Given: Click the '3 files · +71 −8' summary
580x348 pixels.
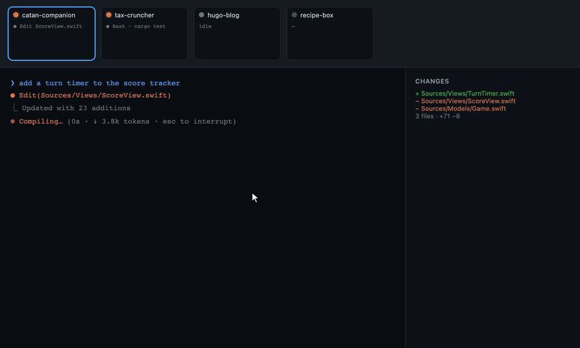Looking at the screenshot, I should pos(438,116).
